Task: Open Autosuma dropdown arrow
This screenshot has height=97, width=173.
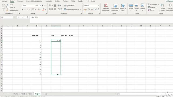Action: (x=158, y=5)
